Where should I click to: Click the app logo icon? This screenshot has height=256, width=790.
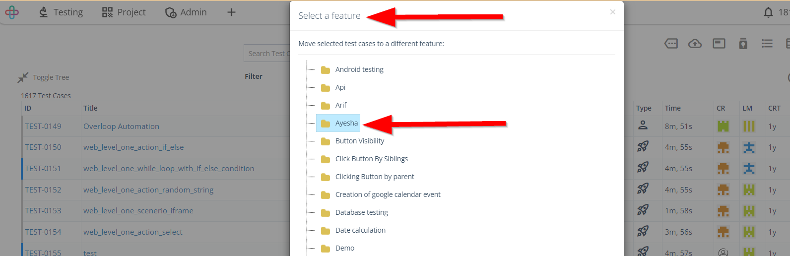[12, 12]
